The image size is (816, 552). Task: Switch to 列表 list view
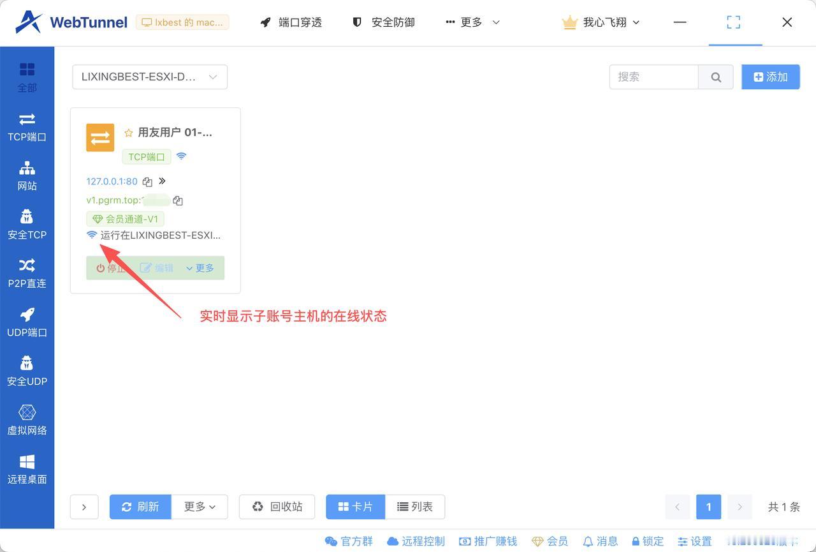tap(415, 507)
